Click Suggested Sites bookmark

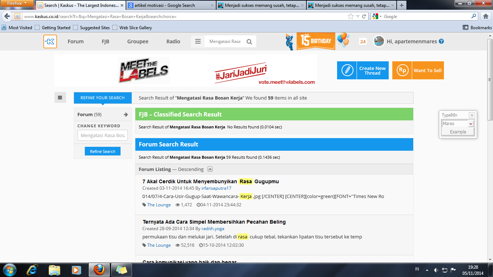pyautogui.click(x=91, y=27)
